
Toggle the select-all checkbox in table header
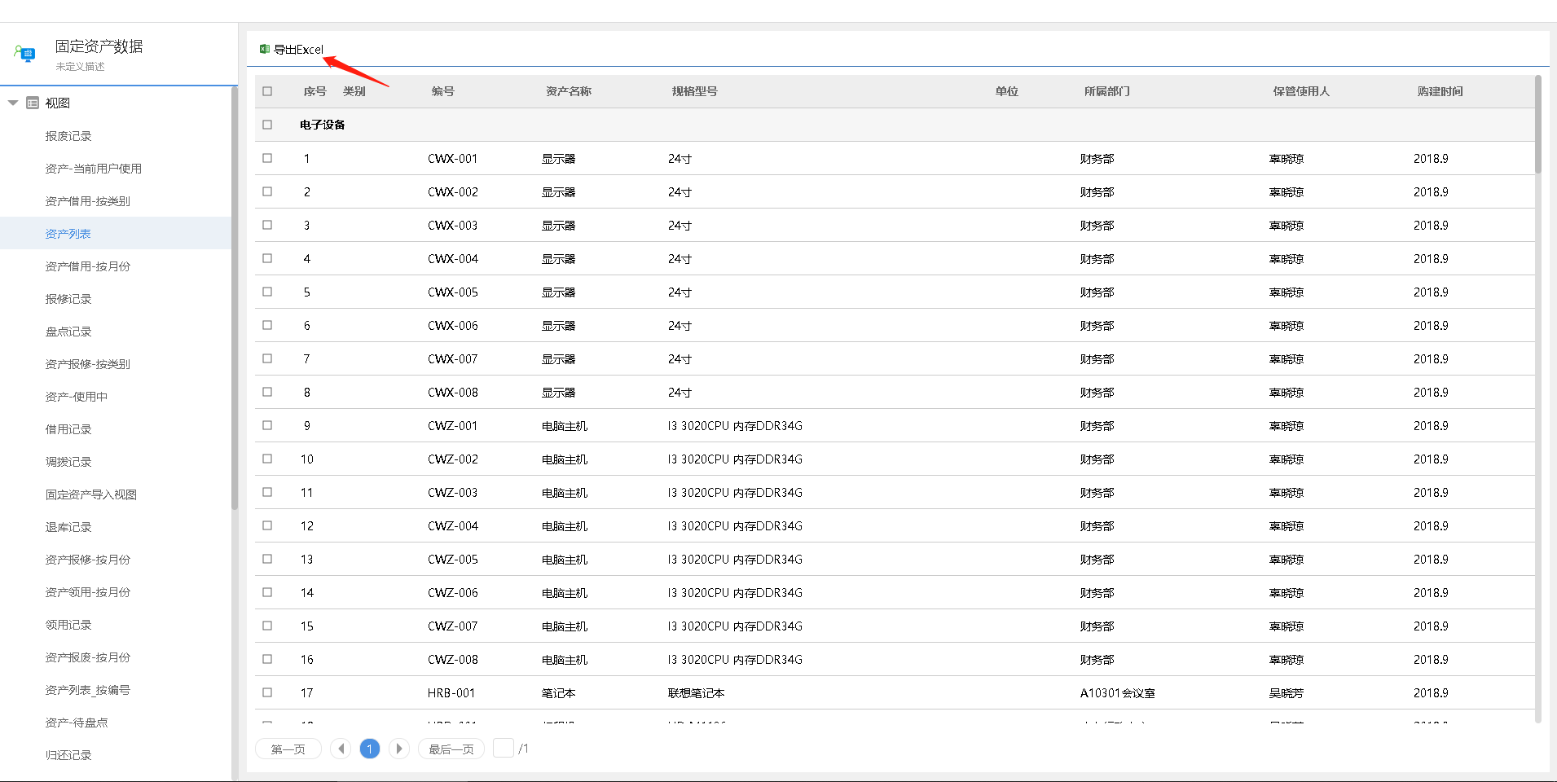pos(267,91)
